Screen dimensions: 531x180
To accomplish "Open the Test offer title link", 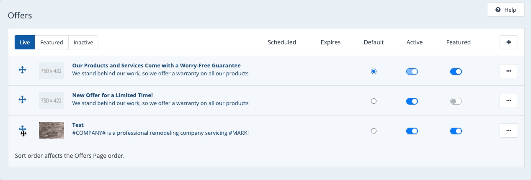I will click(x=78, y=125).
